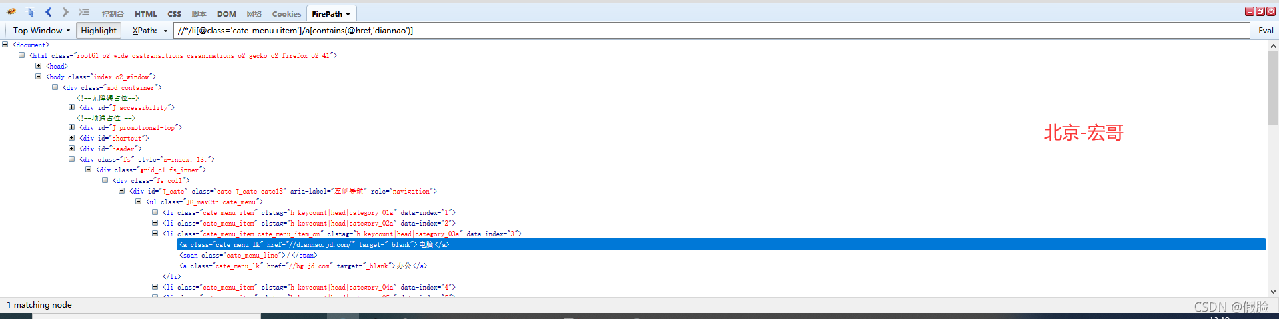Switch to the DOM tab
Viewport: 1279px width, 319px height.
pyautogui.click(x=226, y=13)
